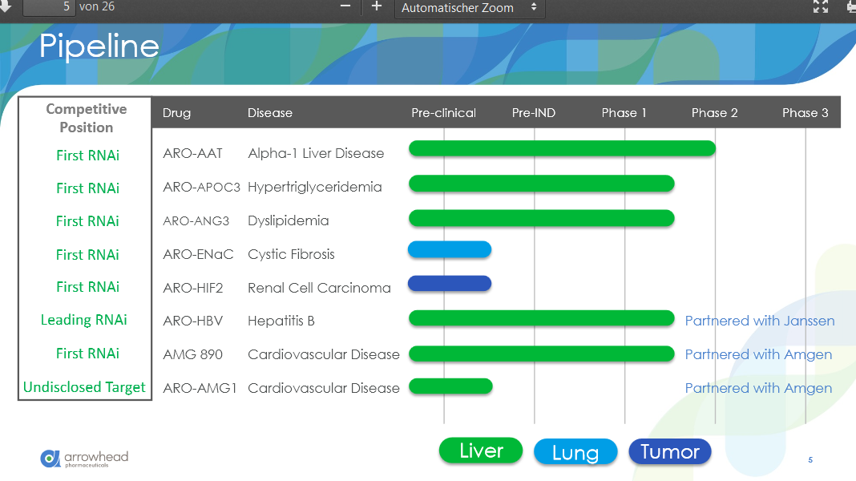The image size is (856, 481).
Task: Click Partnered with Amgen beside AMG 890
Action: 758,355
